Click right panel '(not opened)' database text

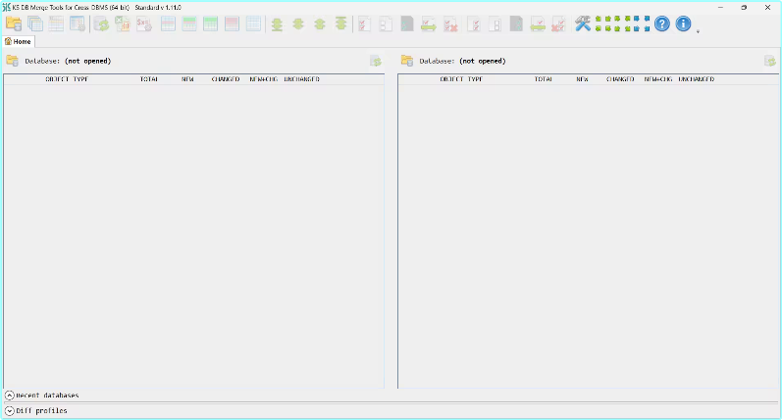[483, 61]
